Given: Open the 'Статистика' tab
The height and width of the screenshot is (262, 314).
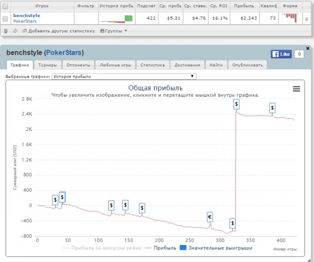Looking at the screenshot, I should [152, 65].
